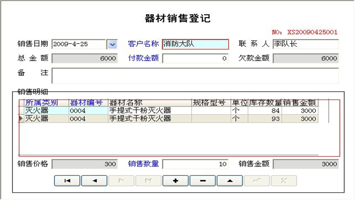The image size is (355, 200).
Task: Click the blue 客户名称 label
Action: [x=143, y=44]
